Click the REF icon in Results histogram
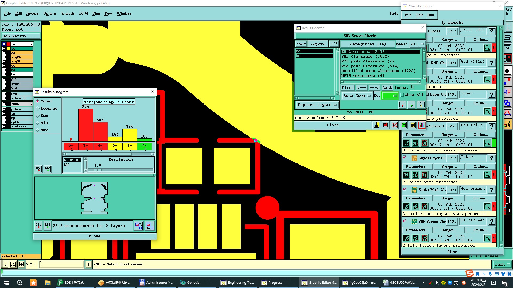Viewport: 513px width, 288px height. tap(48, 169)
